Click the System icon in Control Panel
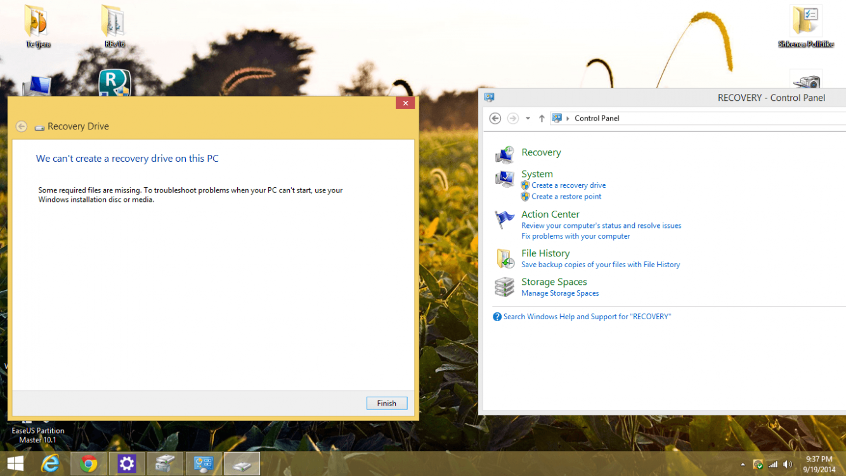The image size is (846, 476). 505,179
